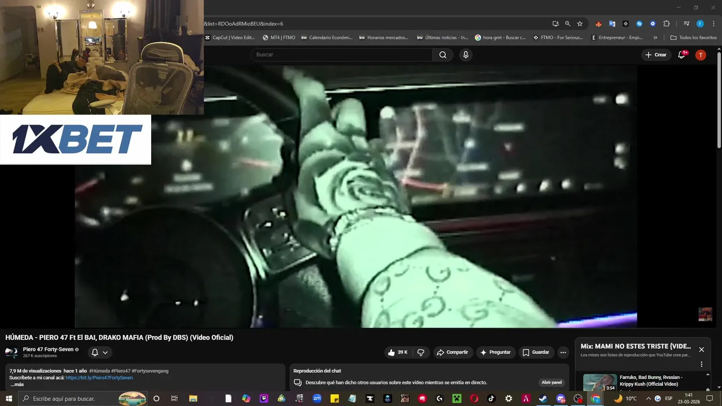
Task: Click the Preguntar button
Action: (495, 352)
